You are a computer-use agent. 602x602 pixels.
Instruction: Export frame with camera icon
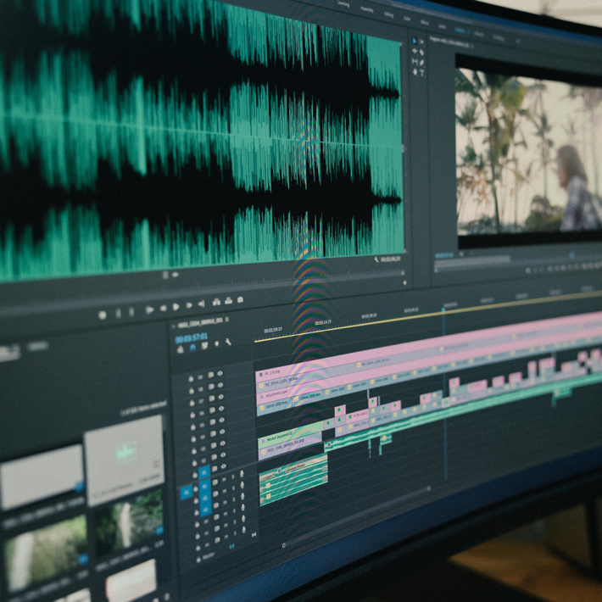[x=240, y=299]
